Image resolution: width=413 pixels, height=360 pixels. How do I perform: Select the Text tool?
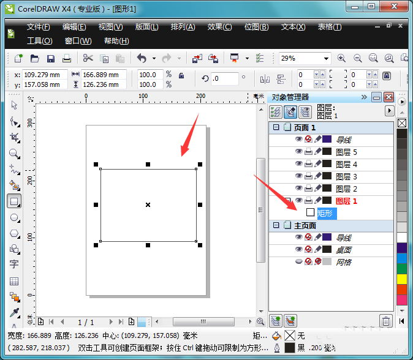[x=14, y=264]
